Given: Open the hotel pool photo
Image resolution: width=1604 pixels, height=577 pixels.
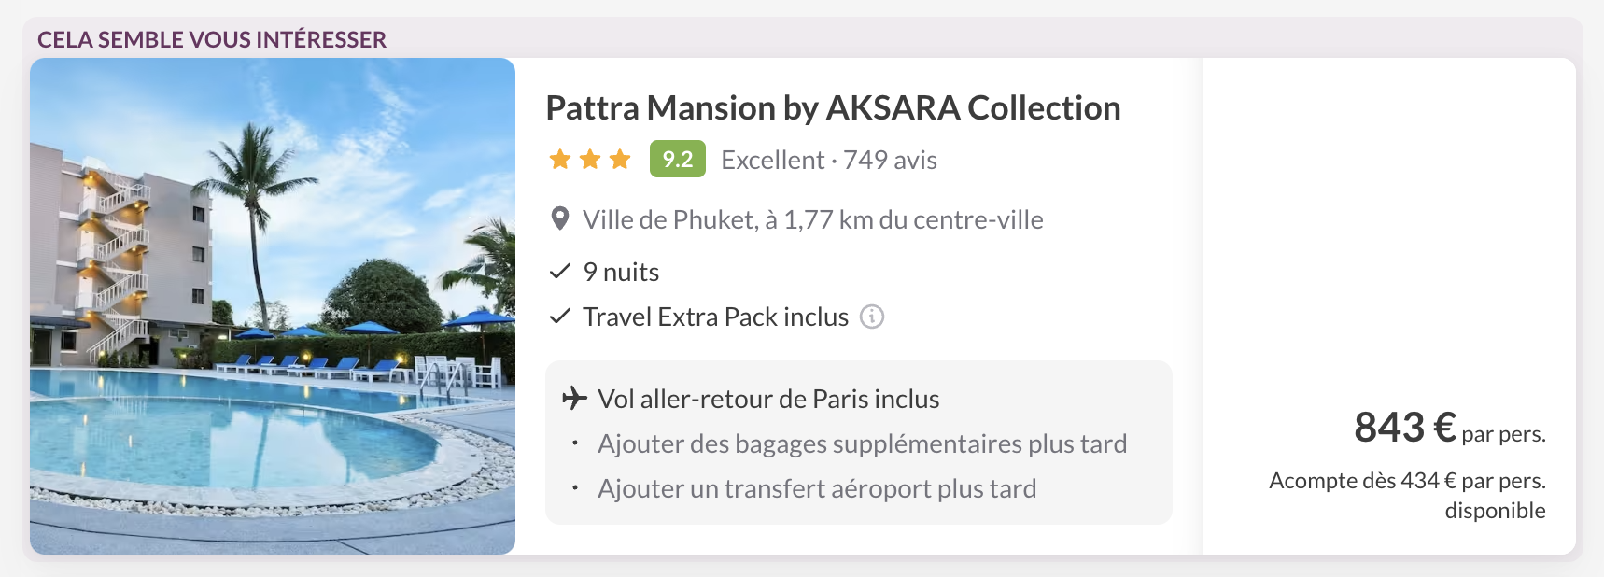Looking at the screenshot, I should click(273, 306).
